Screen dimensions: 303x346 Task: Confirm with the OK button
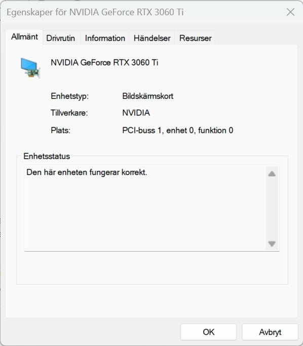pos(208,332)
